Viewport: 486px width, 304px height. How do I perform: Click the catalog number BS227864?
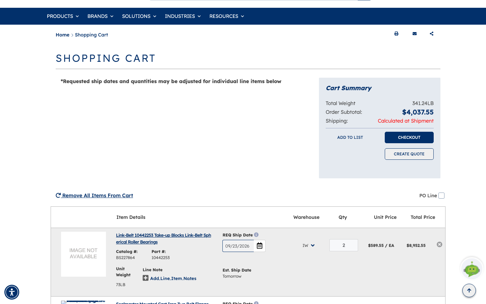[125, 258]
